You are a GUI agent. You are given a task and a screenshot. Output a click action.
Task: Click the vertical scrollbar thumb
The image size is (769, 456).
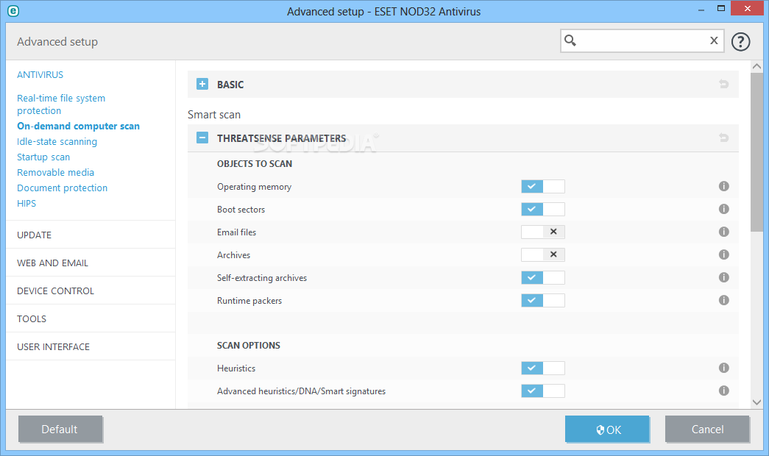coord(756,152)
